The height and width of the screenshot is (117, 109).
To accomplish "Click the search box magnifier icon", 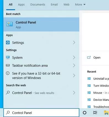I will 8,113.
